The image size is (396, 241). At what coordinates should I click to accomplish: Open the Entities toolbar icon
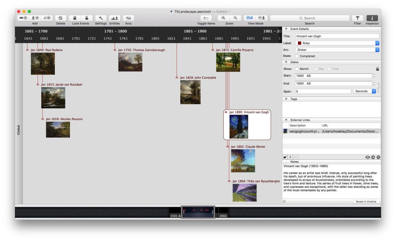tap(115, 18)
